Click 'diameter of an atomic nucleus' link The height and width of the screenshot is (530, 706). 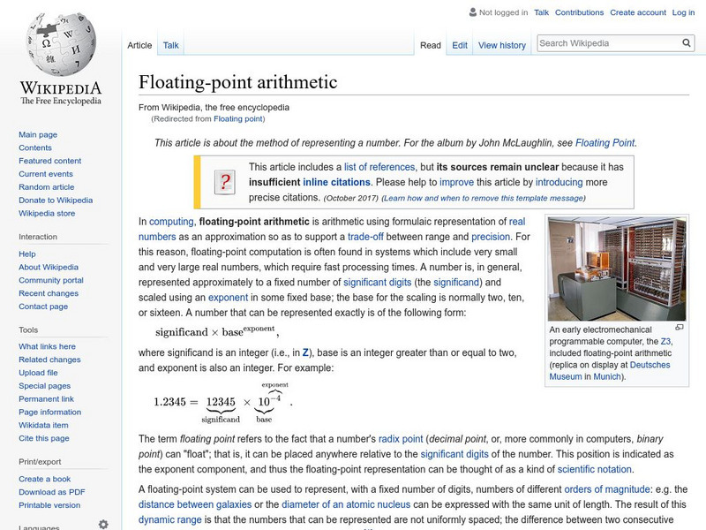coord(346,504)
